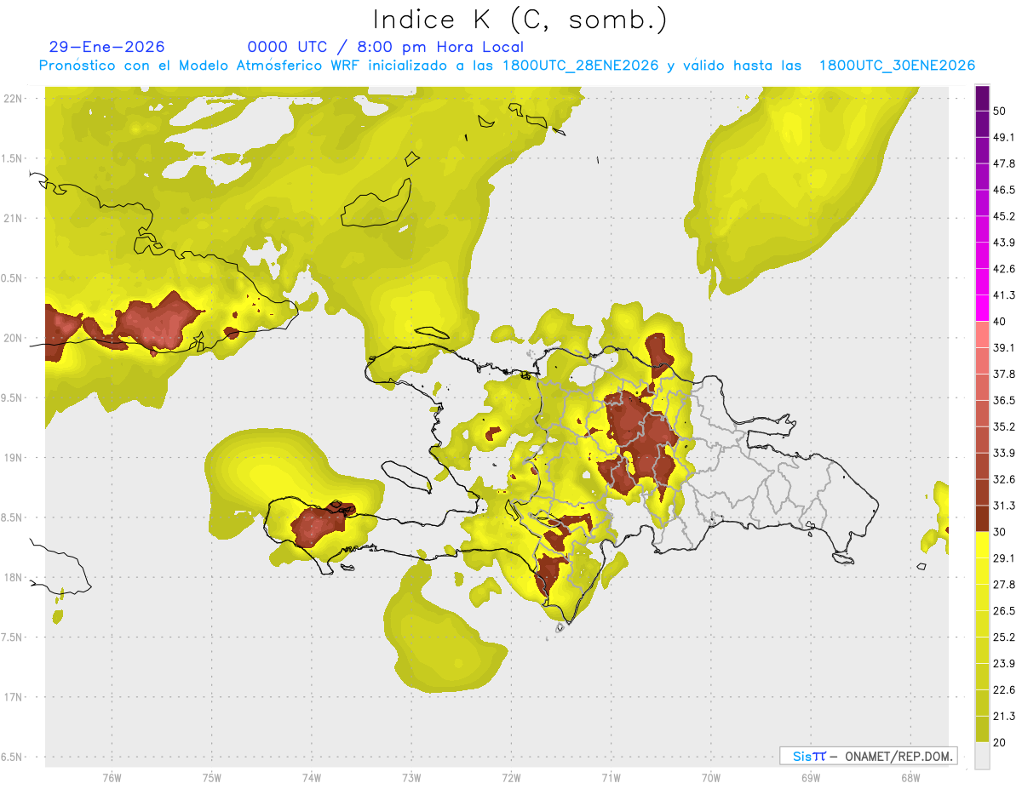This screenshot has height=789, width=1022.
Task: Click the 76W longitude axis label
Action: (x=112, y=778)
